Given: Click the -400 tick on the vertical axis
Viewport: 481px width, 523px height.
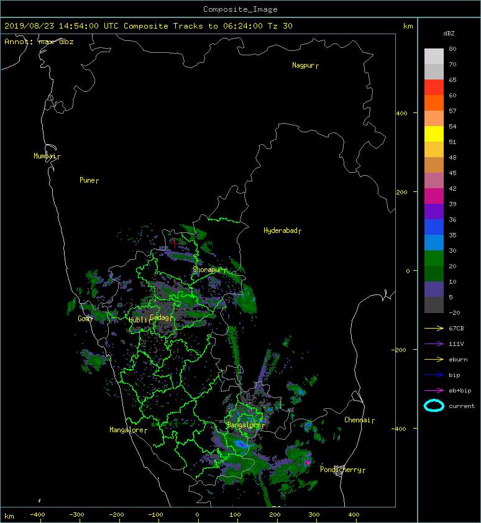Looking at the screenshot, I should [398, 429].
